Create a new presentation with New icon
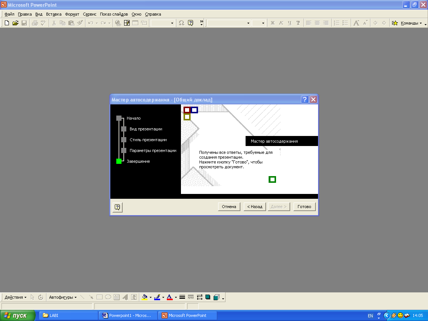 point(7,23)
